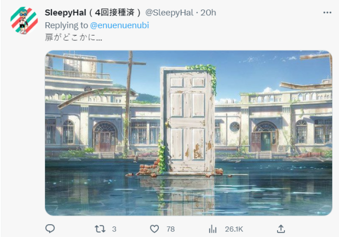Click the SleepyHal display name

[x=65, y=13]
